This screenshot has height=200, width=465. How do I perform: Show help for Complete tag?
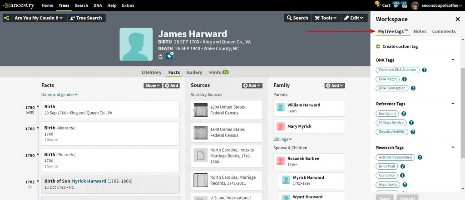point(402,176)
